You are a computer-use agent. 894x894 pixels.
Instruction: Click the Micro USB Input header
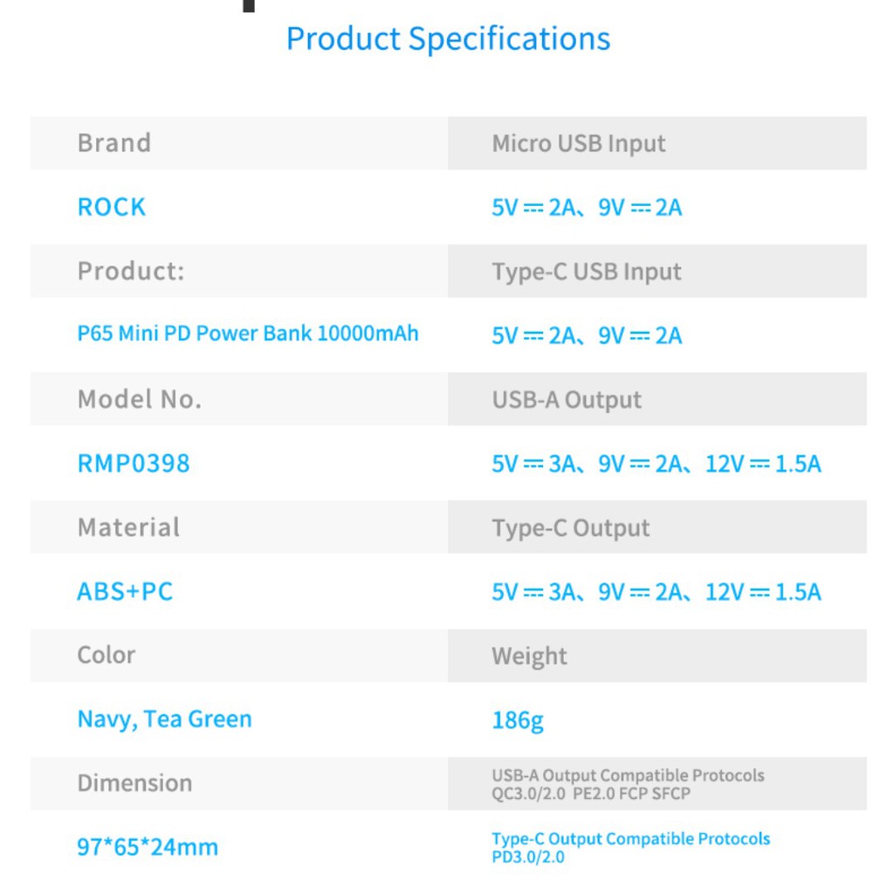579,144
